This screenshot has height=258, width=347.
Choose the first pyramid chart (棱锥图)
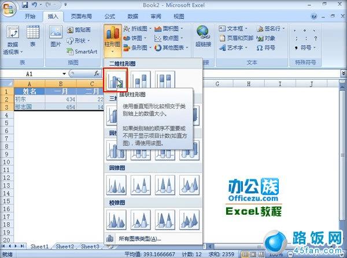(x=116, y=219)
